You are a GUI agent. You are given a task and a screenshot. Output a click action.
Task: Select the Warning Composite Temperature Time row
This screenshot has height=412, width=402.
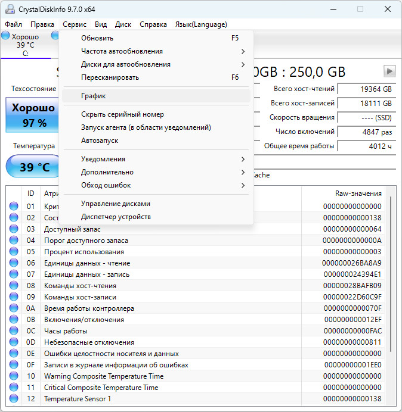tap(195, 376)
